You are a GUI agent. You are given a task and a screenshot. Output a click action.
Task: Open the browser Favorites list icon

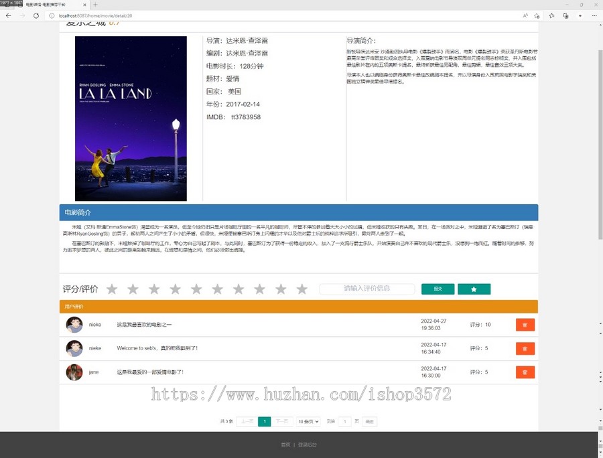coord(552,16)
